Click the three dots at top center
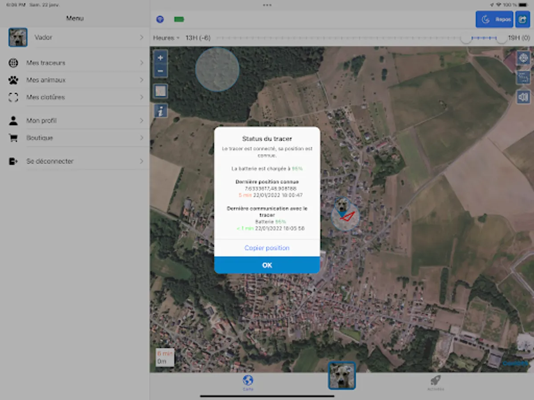This screenshot has height=400, width=534. click(x=267, y=5)
